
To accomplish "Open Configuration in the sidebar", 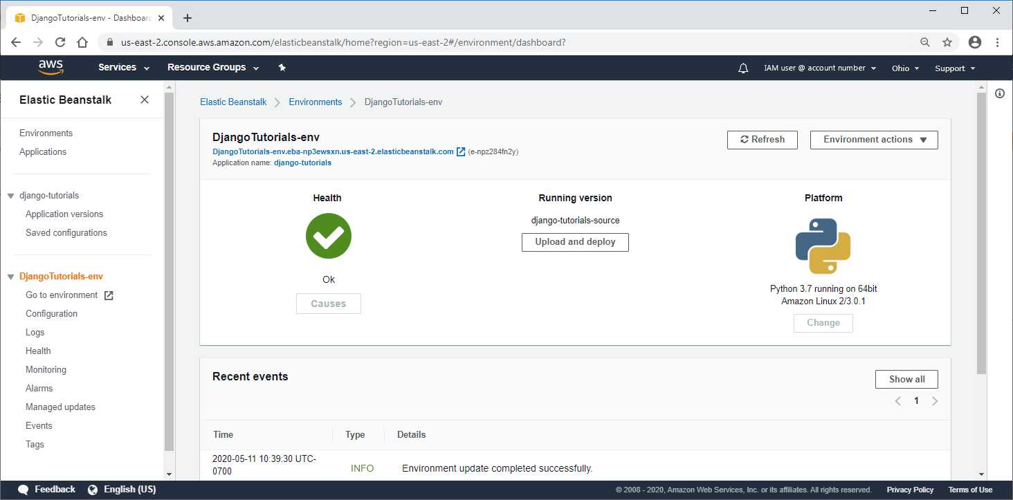I will click(51, 314).
